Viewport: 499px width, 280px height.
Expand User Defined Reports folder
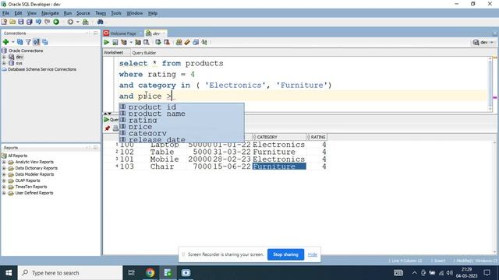(x=4, y=193)
